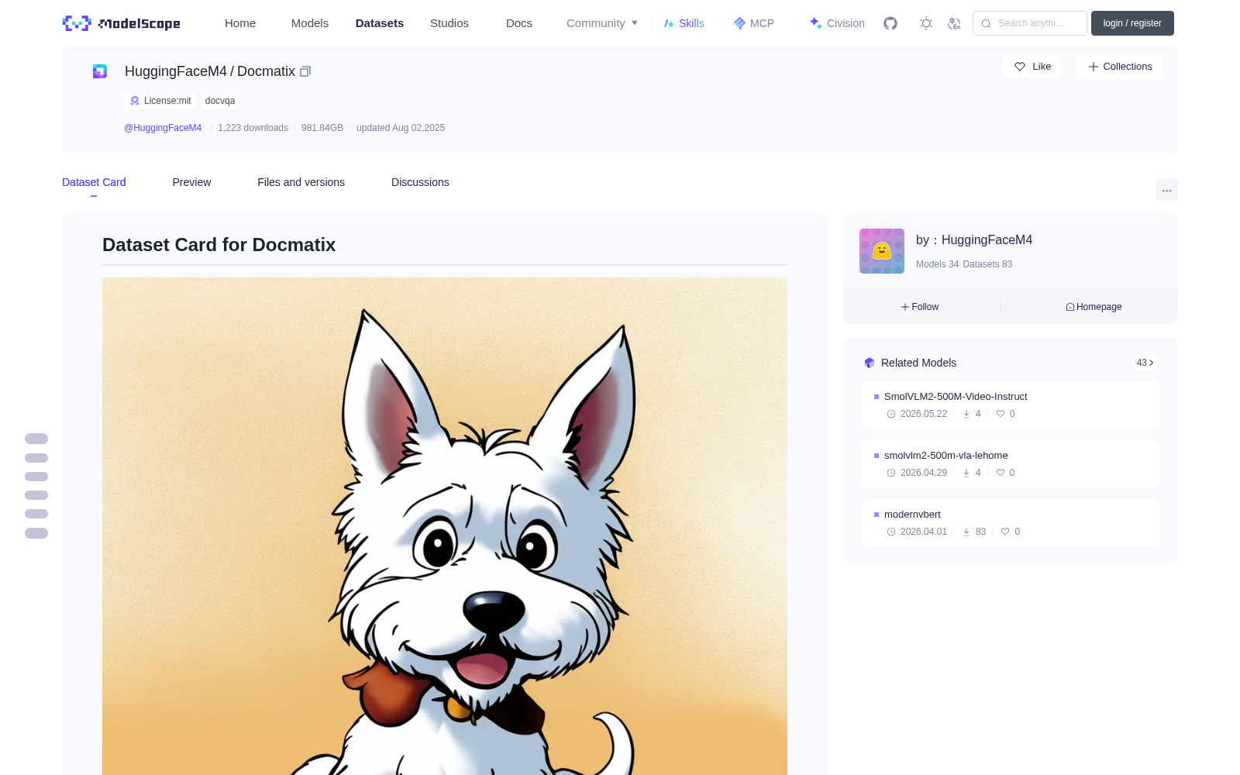
Task: Click '981.84GB' size text
Action: [322, 128]
